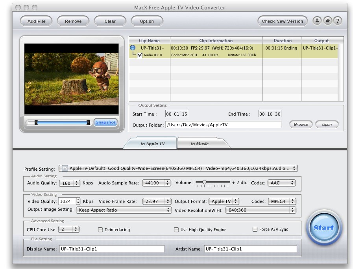Image resolution: width=353 pixels, height=269 pixels.
Task: Click the Remove button
Action: click(73, 21)
